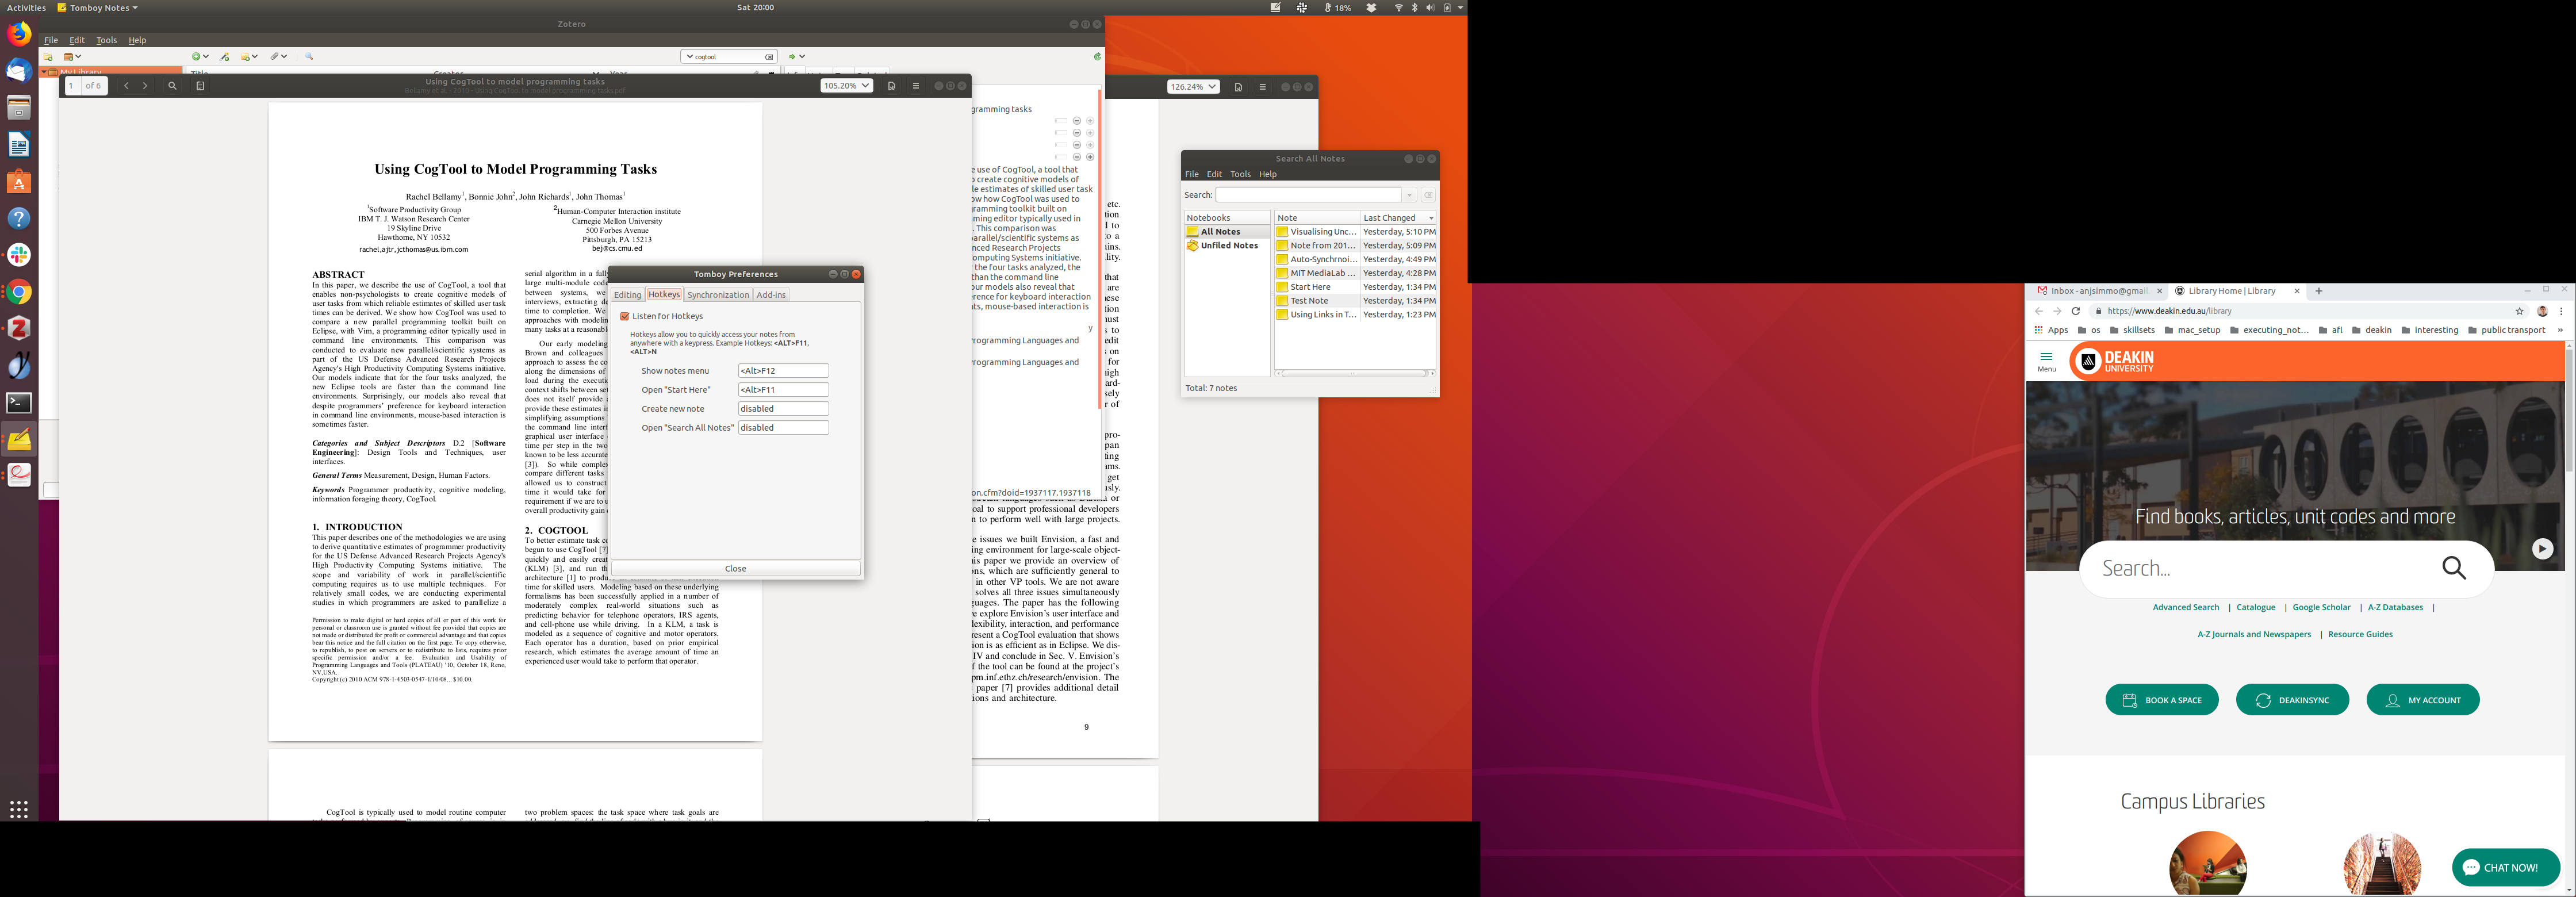Screen dimensions: 2576x897
Task: Click Show notes menu hotkey field
Action: click(783, 371)
